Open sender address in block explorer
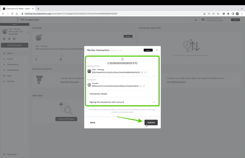Image resolution: width=245 pixels, height=158 pixels. coord(145,72)
